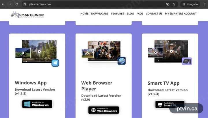Click the browser forward arrow
Screen dimensions: 208x118
pyautogui.click(x=10, y=4)
